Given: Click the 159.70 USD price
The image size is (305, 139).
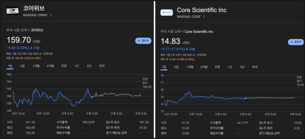Looking at the screenshot, I should coord(23,41).
